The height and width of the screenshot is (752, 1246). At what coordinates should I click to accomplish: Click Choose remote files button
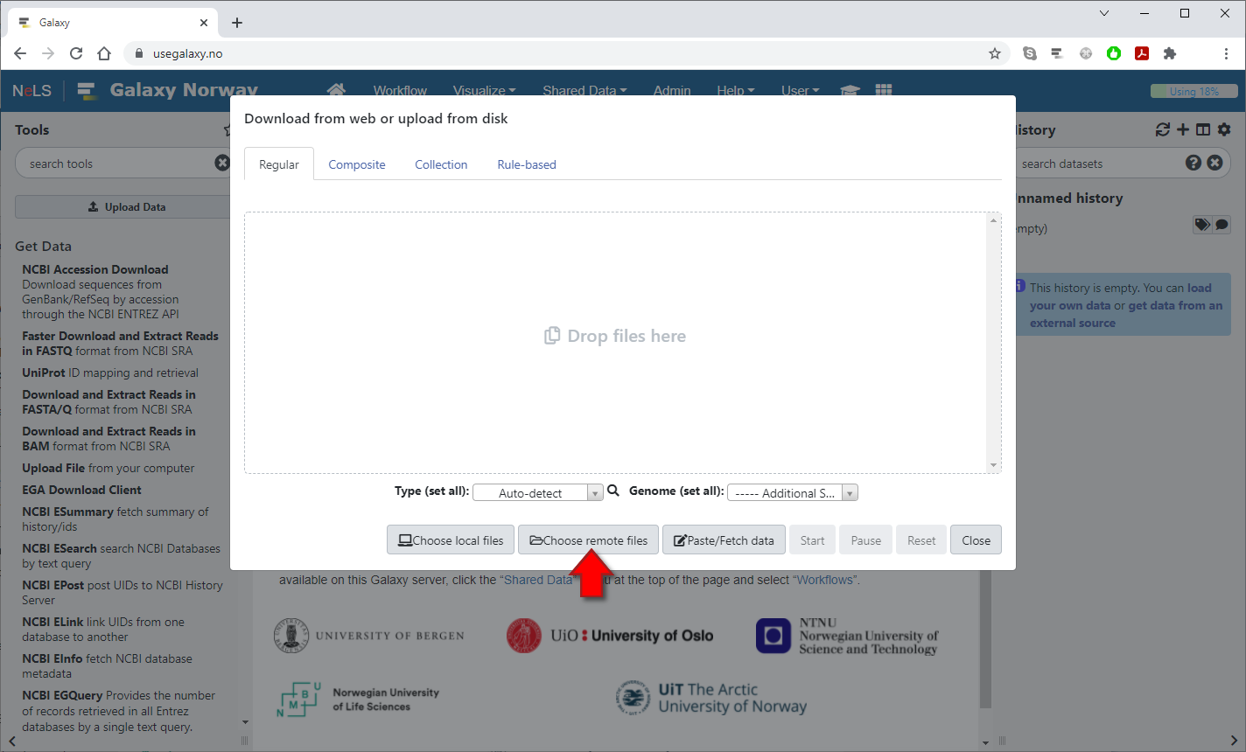tap(589, 540)
